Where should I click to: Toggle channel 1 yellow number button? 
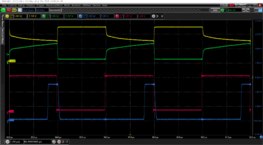(7, 16)
